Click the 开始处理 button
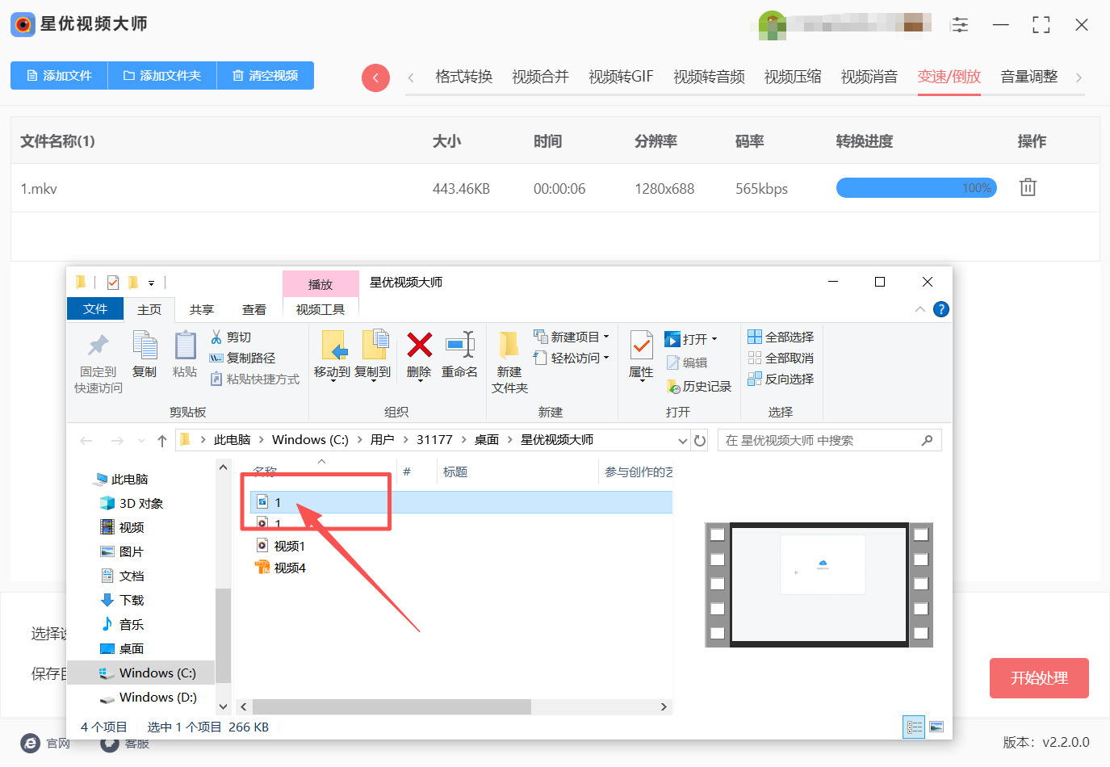Image resolution: width=1110 pixels, height=767 pixels. coord(1039,678)
